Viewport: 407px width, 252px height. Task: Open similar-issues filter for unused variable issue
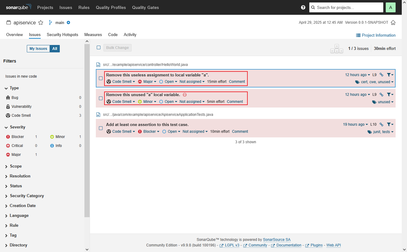(x=390, y=95)
